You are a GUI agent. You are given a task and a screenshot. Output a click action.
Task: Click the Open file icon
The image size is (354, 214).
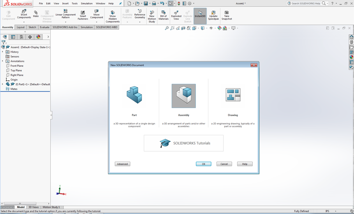(137, 4)
